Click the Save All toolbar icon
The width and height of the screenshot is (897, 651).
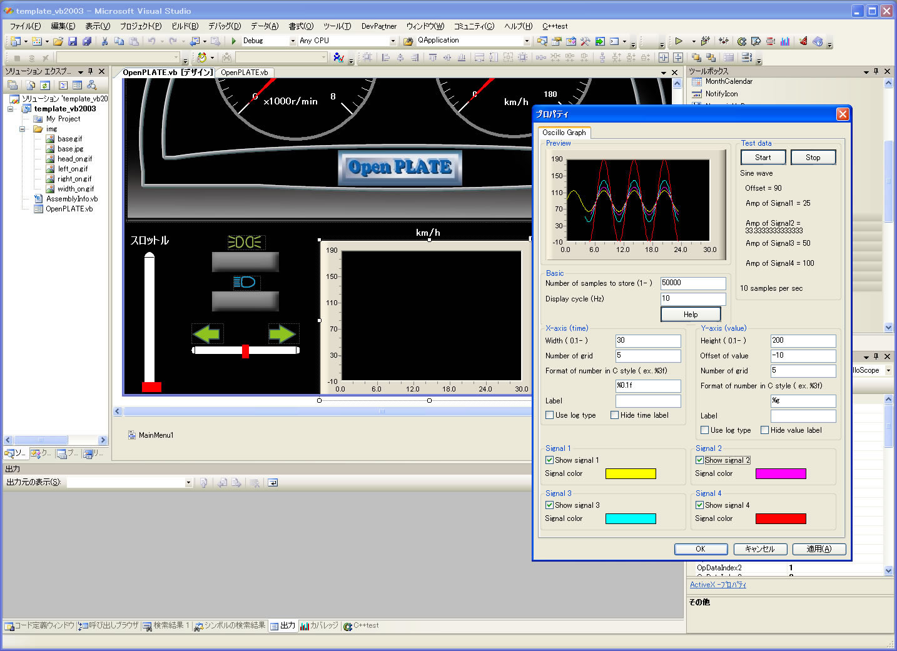click(87, 41)
